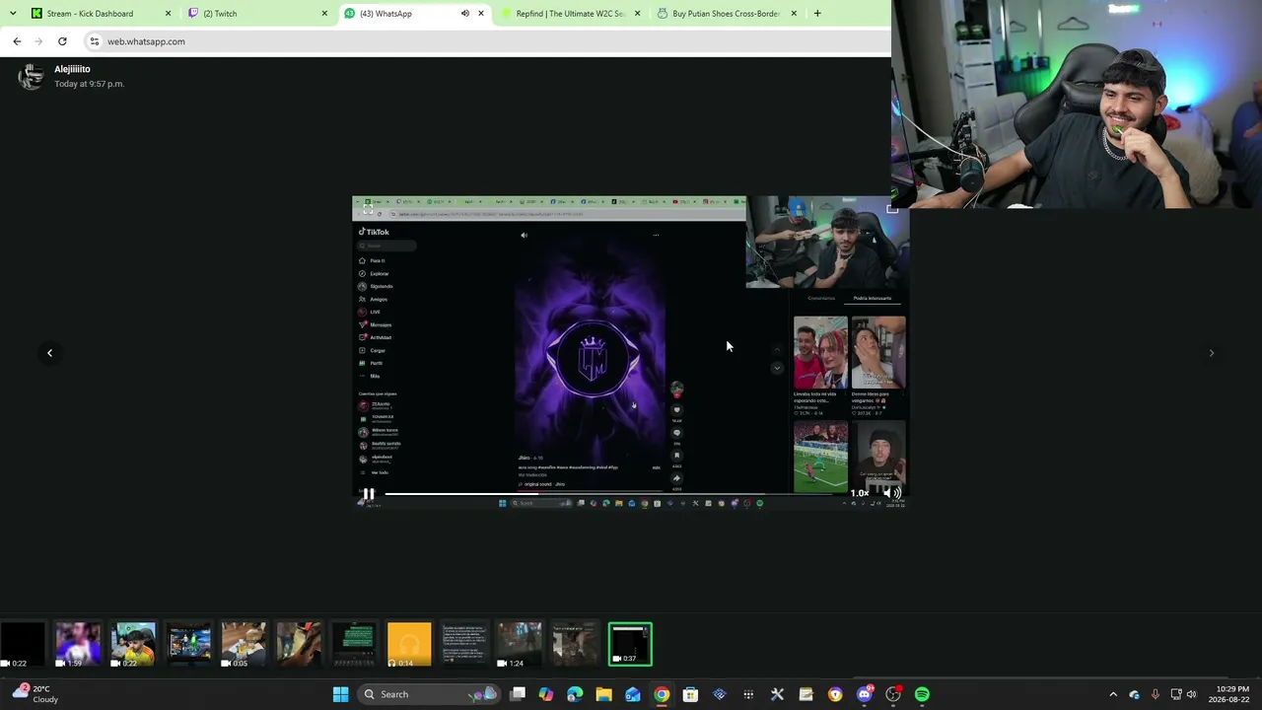The height and width of the screenshot is (710, 1262).
Task: Show hidden system tray icons
Action: pos(1113,694)
